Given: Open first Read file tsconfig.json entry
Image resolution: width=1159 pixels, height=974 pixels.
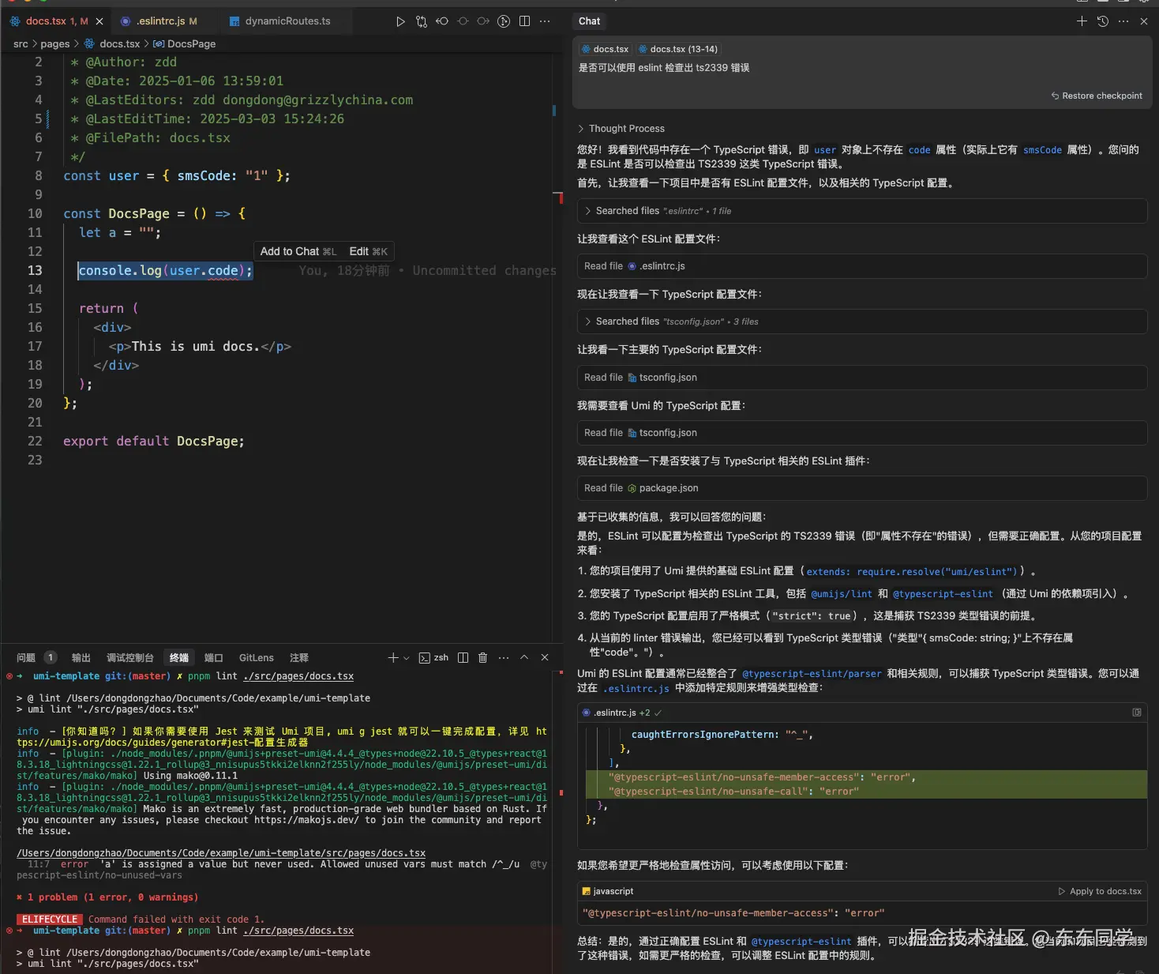Looking at the screenshot, I should tap(862, 378).
